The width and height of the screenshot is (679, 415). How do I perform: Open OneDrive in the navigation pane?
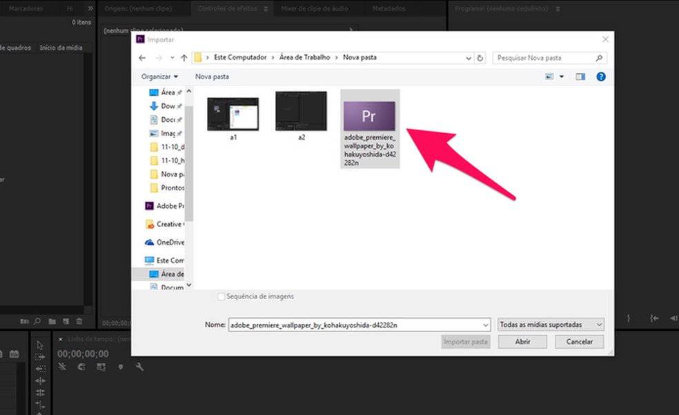pyautogui.click(x=164, y=243)
